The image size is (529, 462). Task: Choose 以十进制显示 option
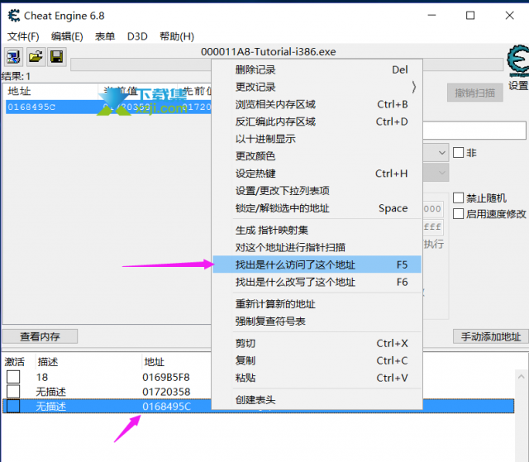pyautogui.click(x=317, y=139)
